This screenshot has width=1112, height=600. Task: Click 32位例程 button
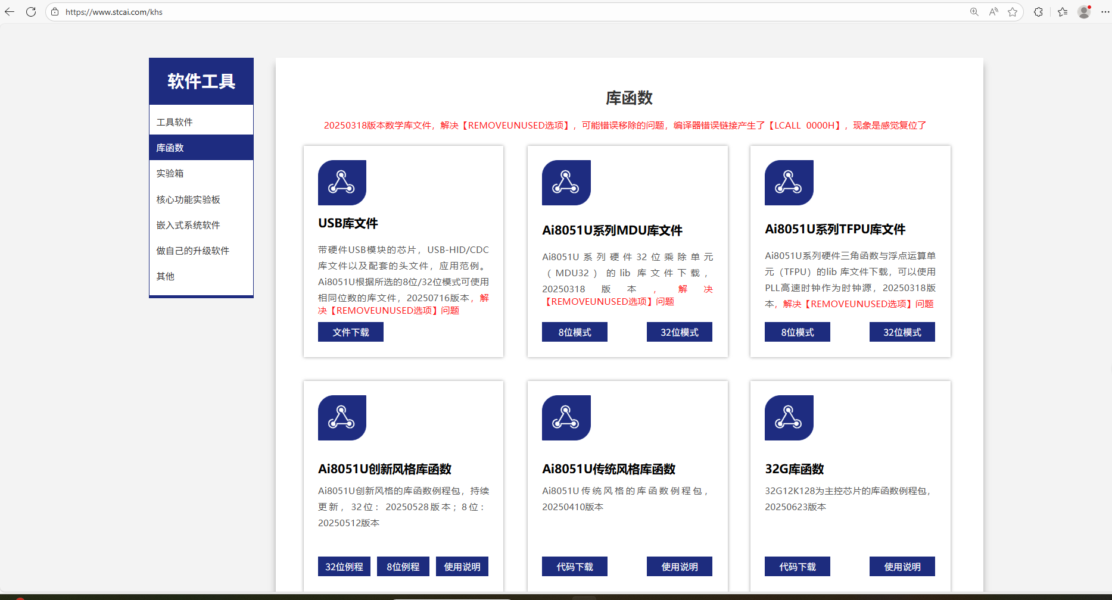click(344, 567)
